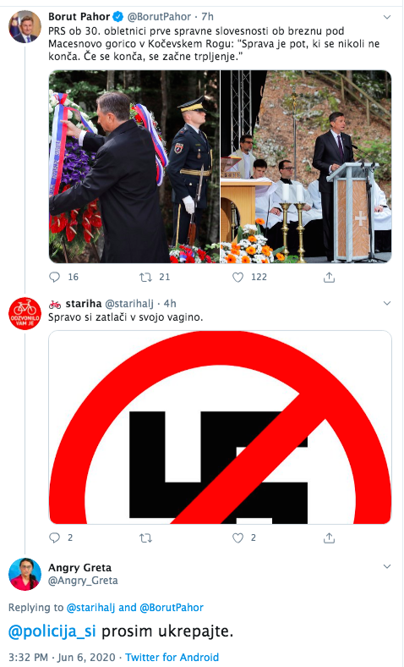Like Borut Pahor's tweet with 122 likes
The height and width of the screenshot is (667, 404).
coord(237,278)
